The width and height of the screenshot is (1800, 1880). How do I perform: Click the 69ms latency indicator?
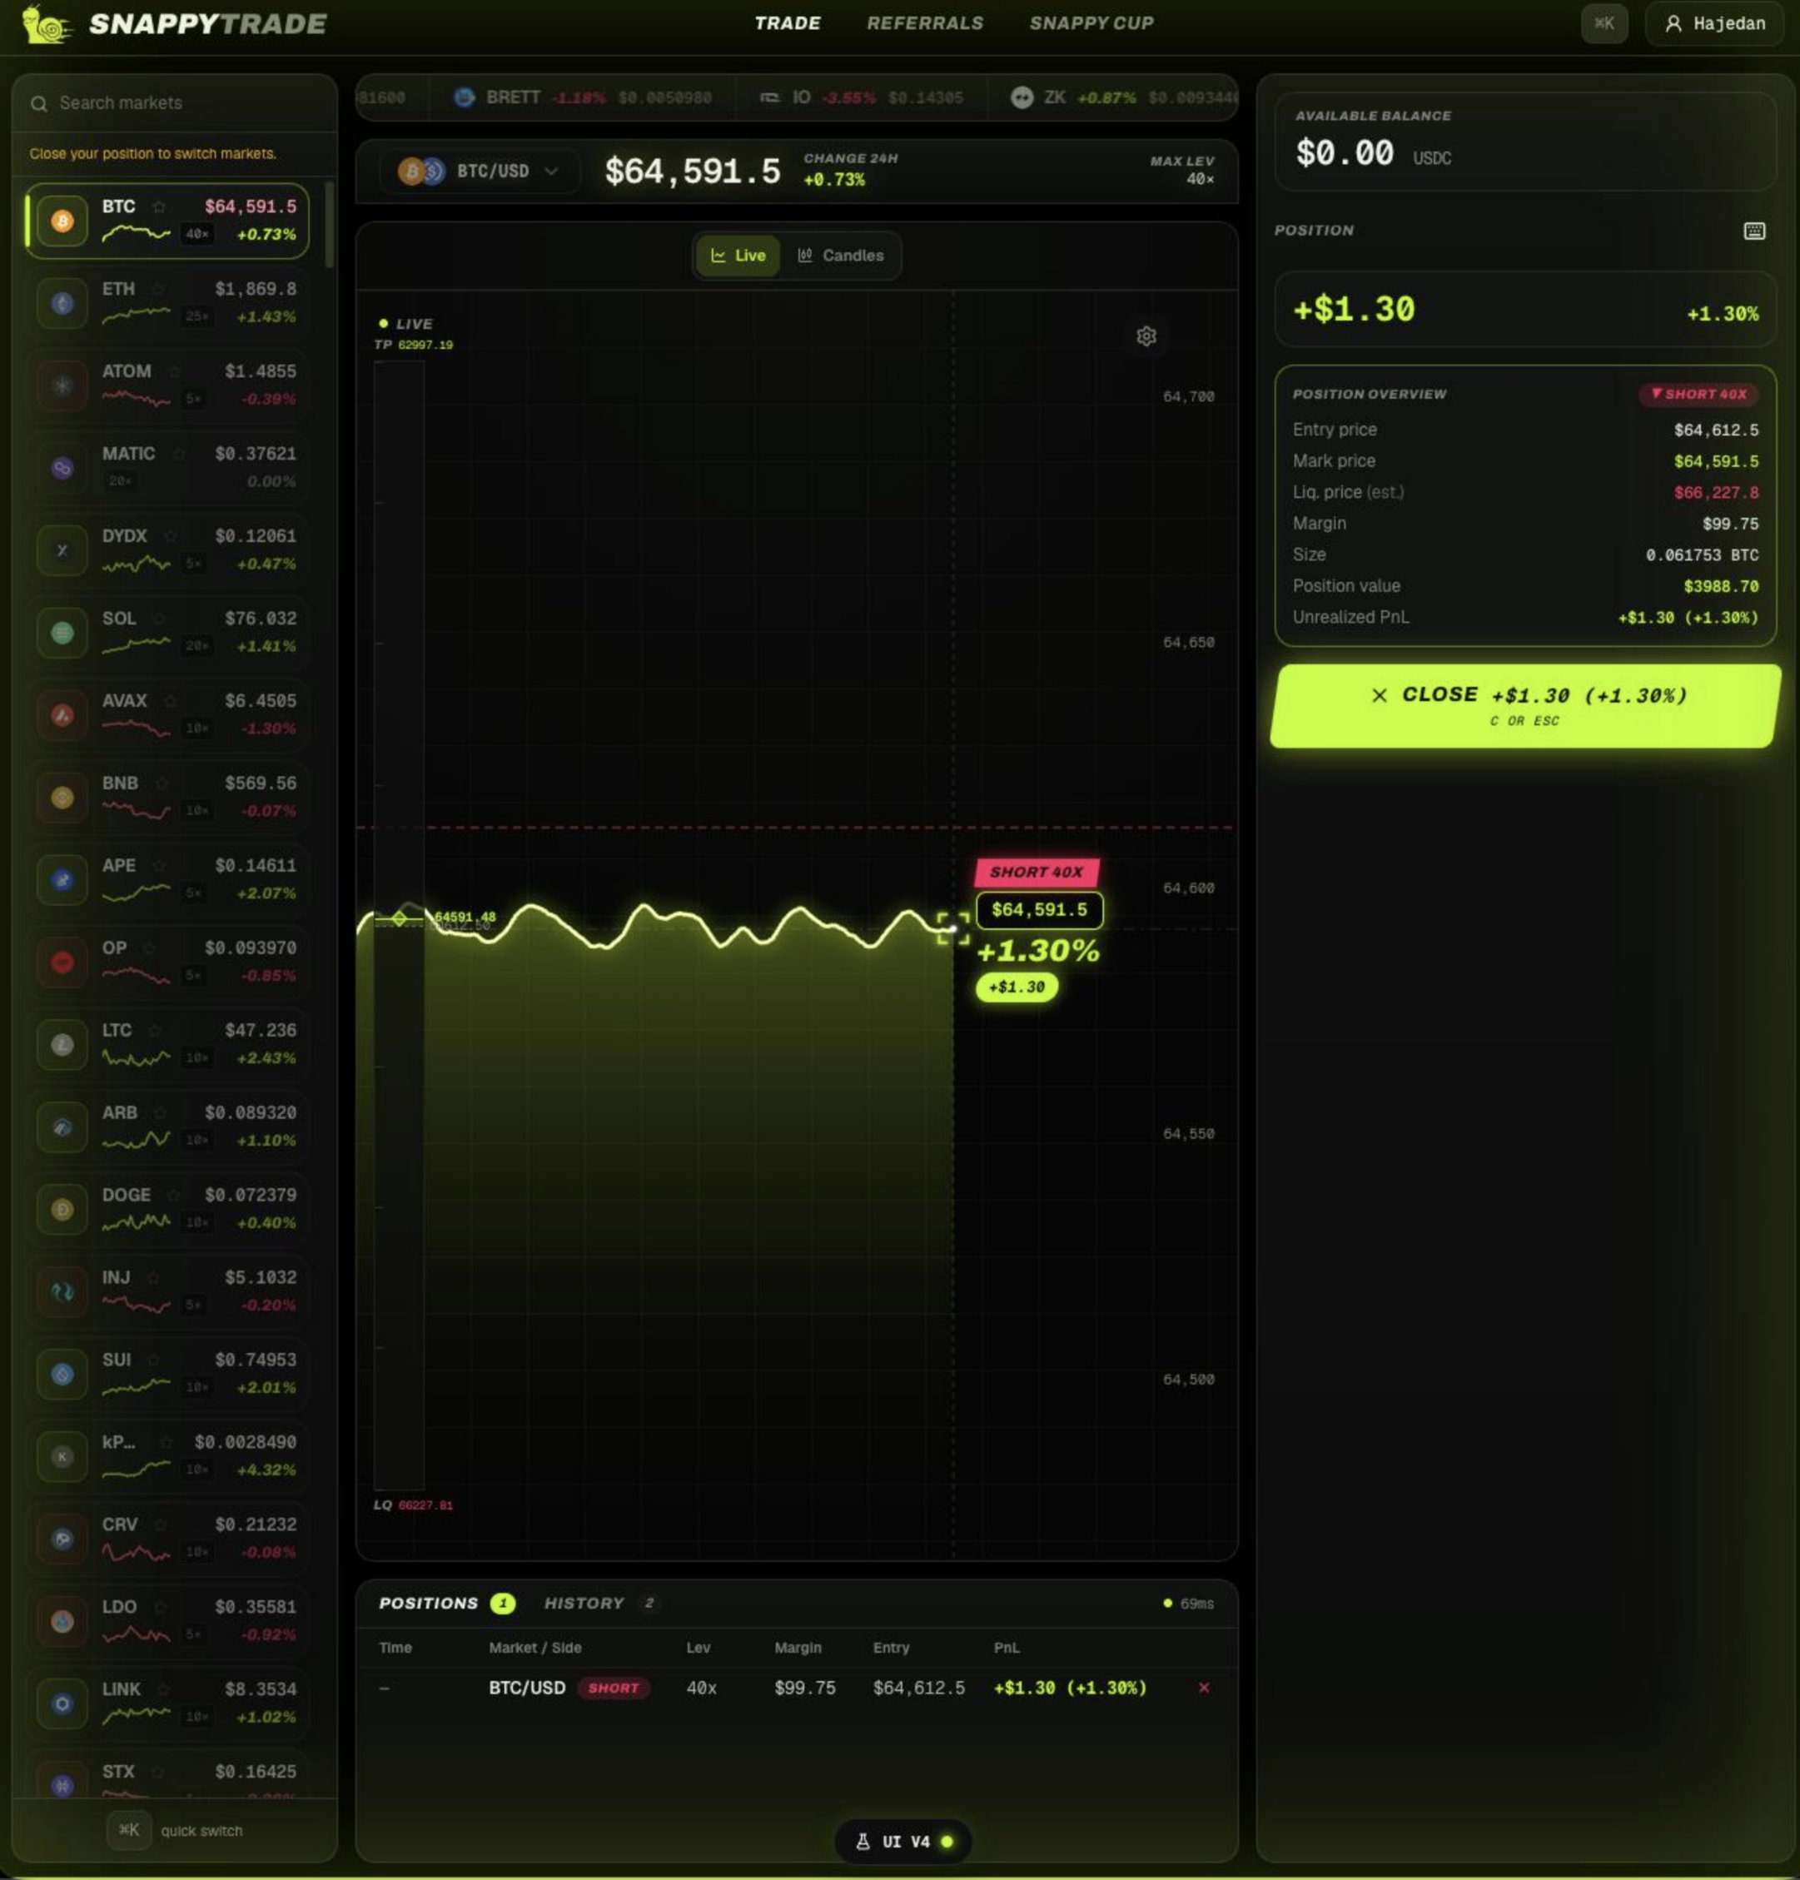click(1189, 1604)
